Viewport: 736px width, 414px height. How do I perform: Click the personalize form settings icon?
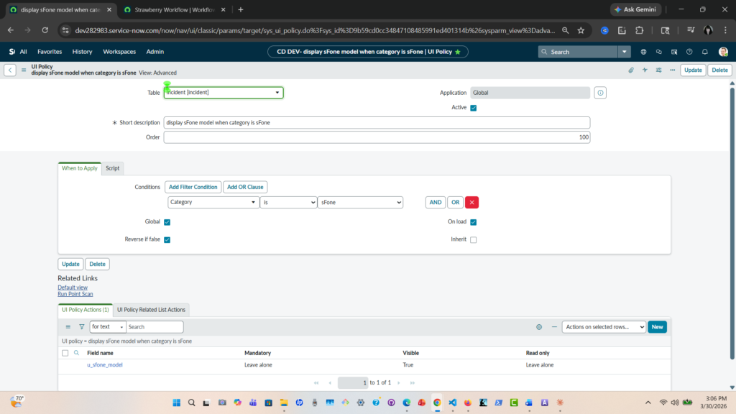(x=658, y=70)
